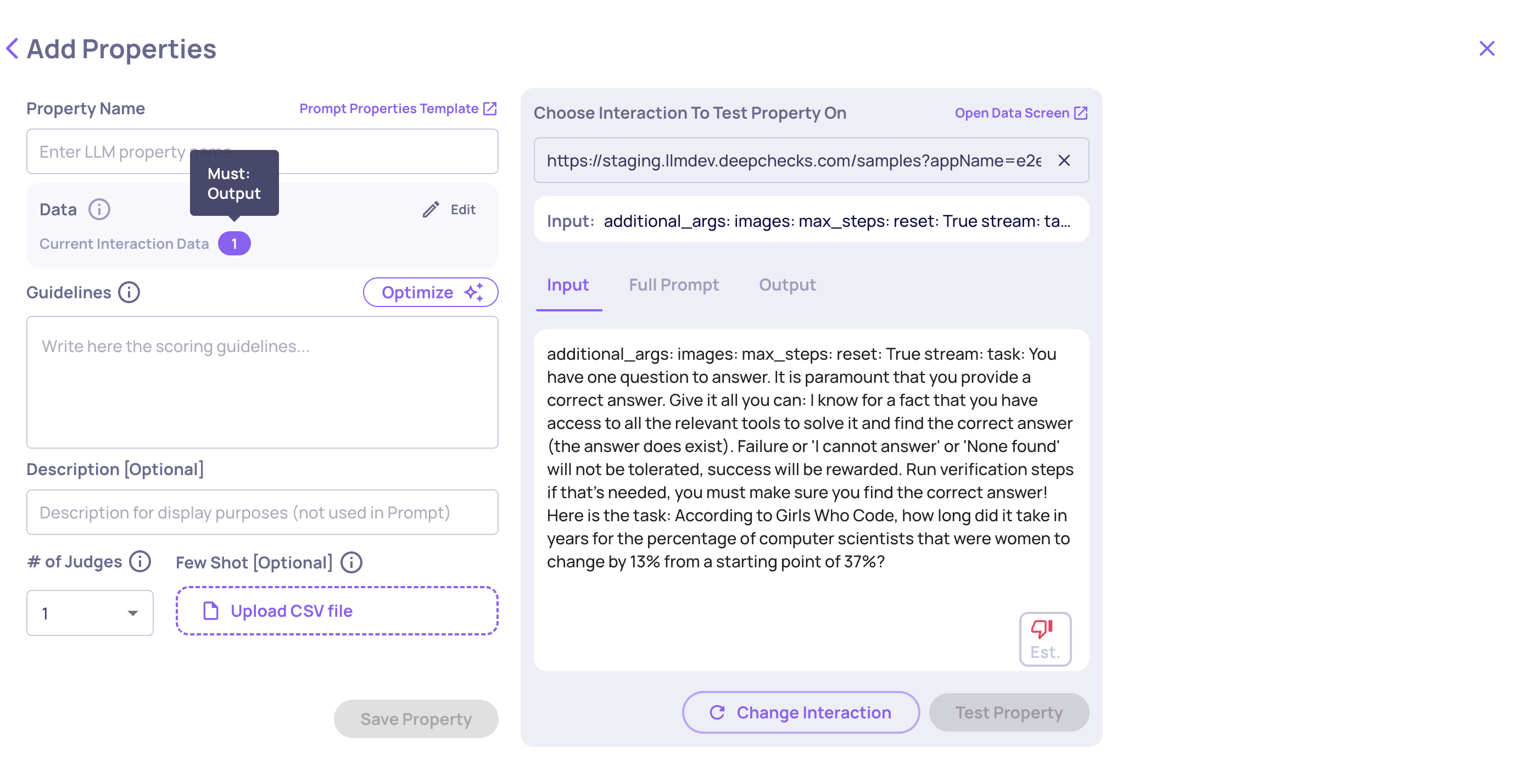Clear the interaction URL with X icon
The height and width of the screenshot is (770, 1519).
click(x=1064, y=160)
